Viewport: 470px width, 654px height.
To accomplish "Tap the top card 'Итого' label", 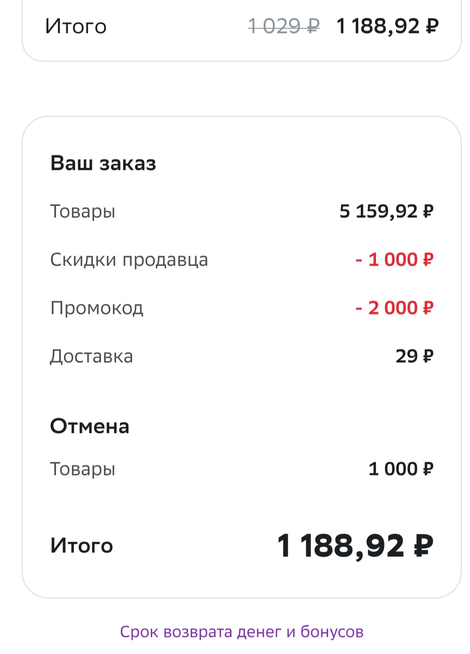I will [x=76, y=26].
